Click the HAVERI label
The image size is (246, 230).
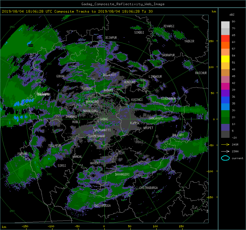point(95,163)
